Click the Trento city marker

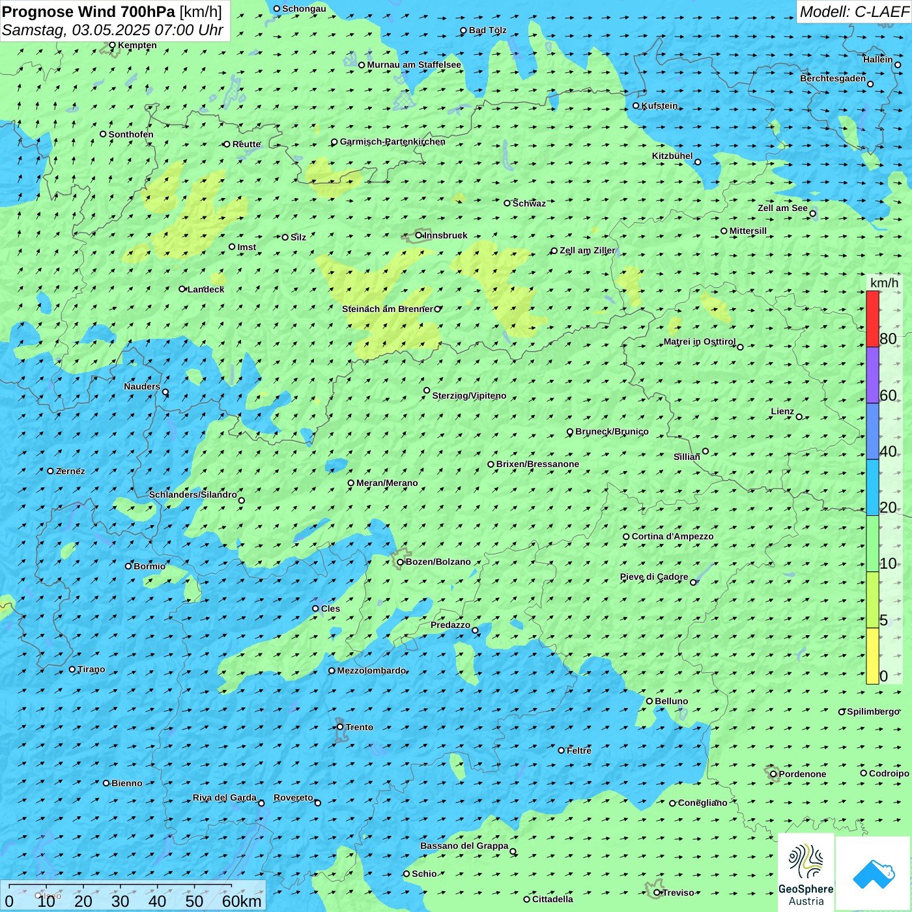click(x=340, y=727)
